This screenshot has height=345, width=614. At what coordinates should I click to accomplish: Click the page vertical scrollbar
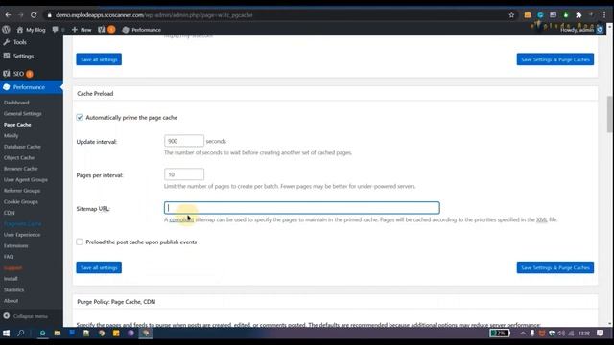(610, 114)
